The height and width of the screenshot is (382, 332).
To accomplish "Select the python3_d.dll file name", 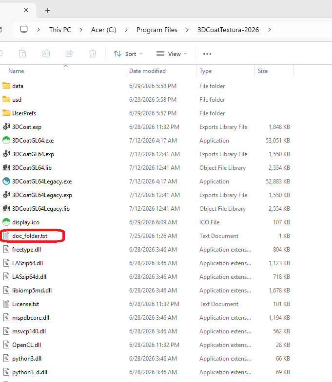I will click(x=30, y=372).
